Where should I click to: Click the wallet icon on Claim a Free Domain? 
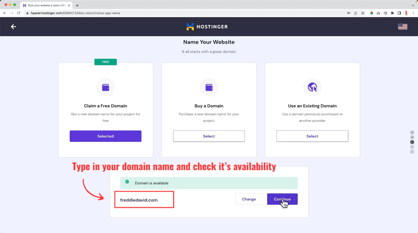pos(105,87)
